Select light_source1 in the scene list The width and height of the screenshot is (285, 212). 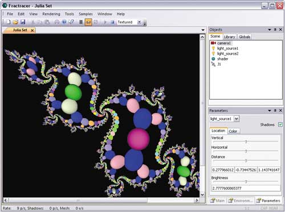point(227,48)
